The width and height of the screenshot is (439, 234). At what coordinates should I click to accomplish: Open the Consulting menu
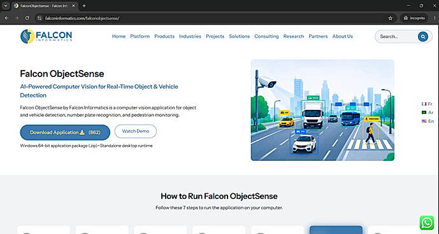click(x=266, y=36)
